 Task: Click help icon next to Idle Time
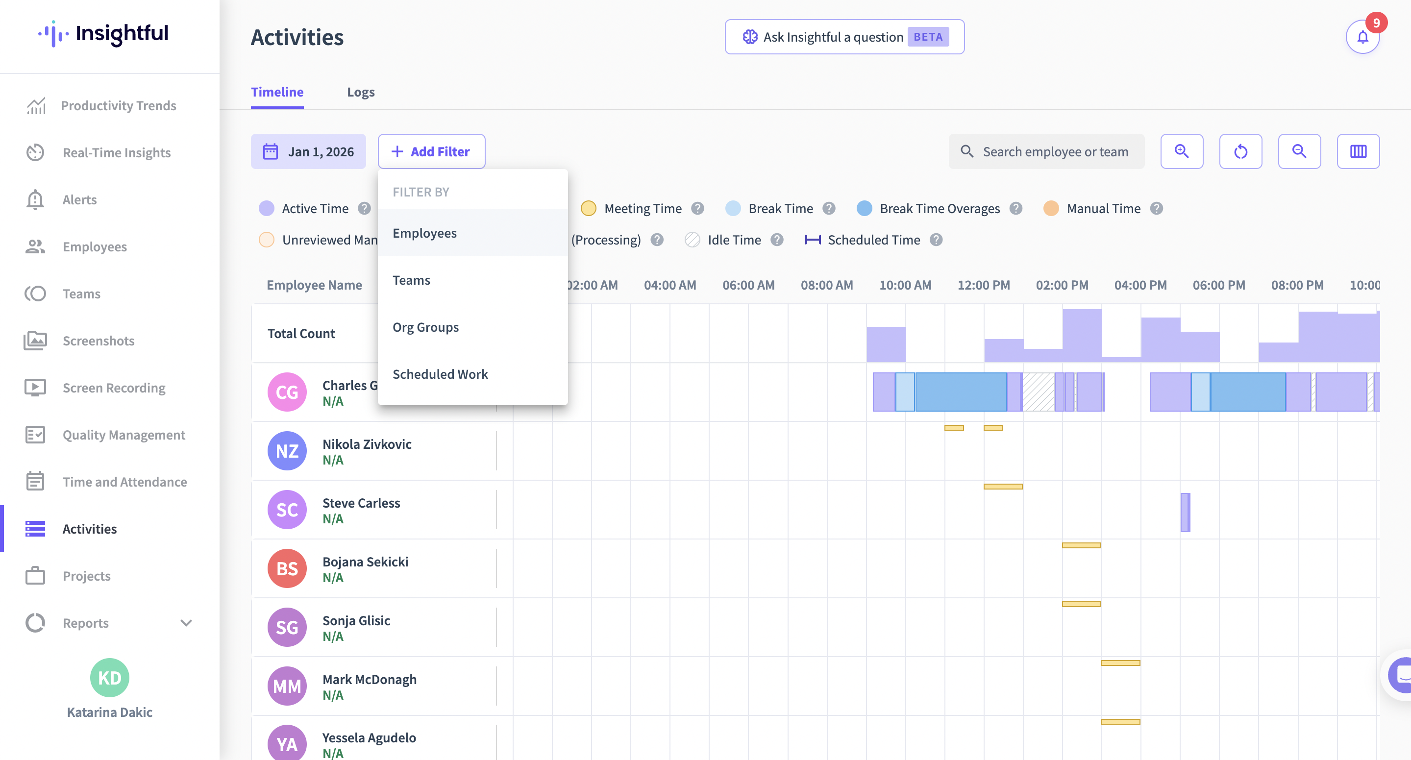[x=777, y=240]
